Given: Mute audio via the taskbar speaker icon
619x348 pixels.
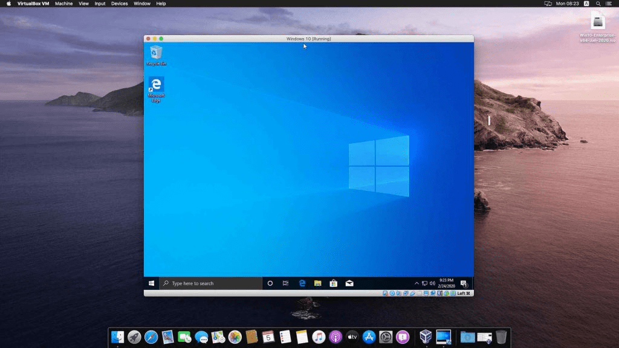Looking at the screenshot, I should pyautogui.click(x=431, y=283).
